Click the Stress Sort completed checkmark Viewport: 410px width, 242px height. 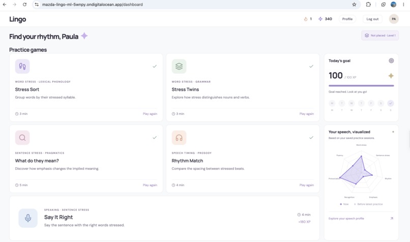tap(155, 67)
